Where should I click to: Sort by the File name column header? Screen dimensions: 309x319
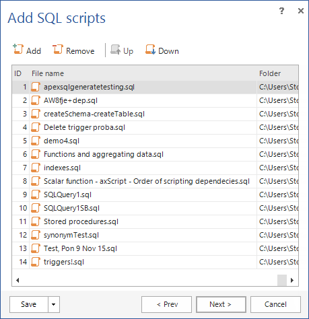(48, 73)
